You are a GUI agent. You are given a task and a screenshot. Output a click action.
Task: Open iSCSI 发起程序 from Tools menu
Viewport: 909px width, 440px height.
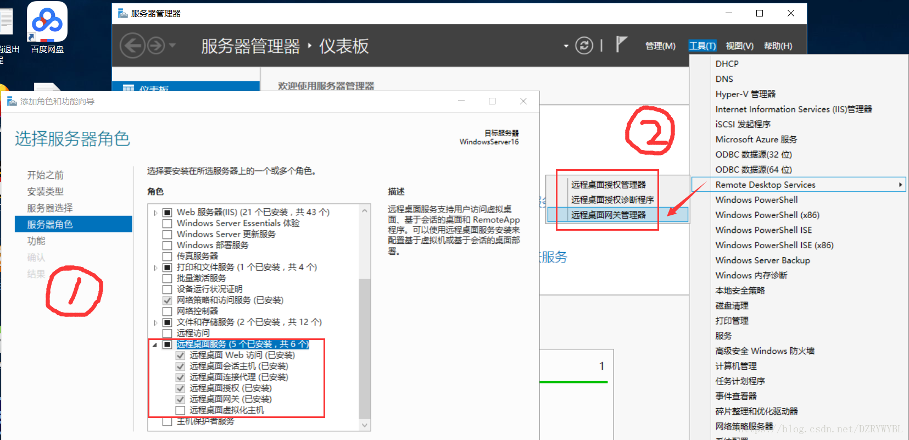point(743,124)
